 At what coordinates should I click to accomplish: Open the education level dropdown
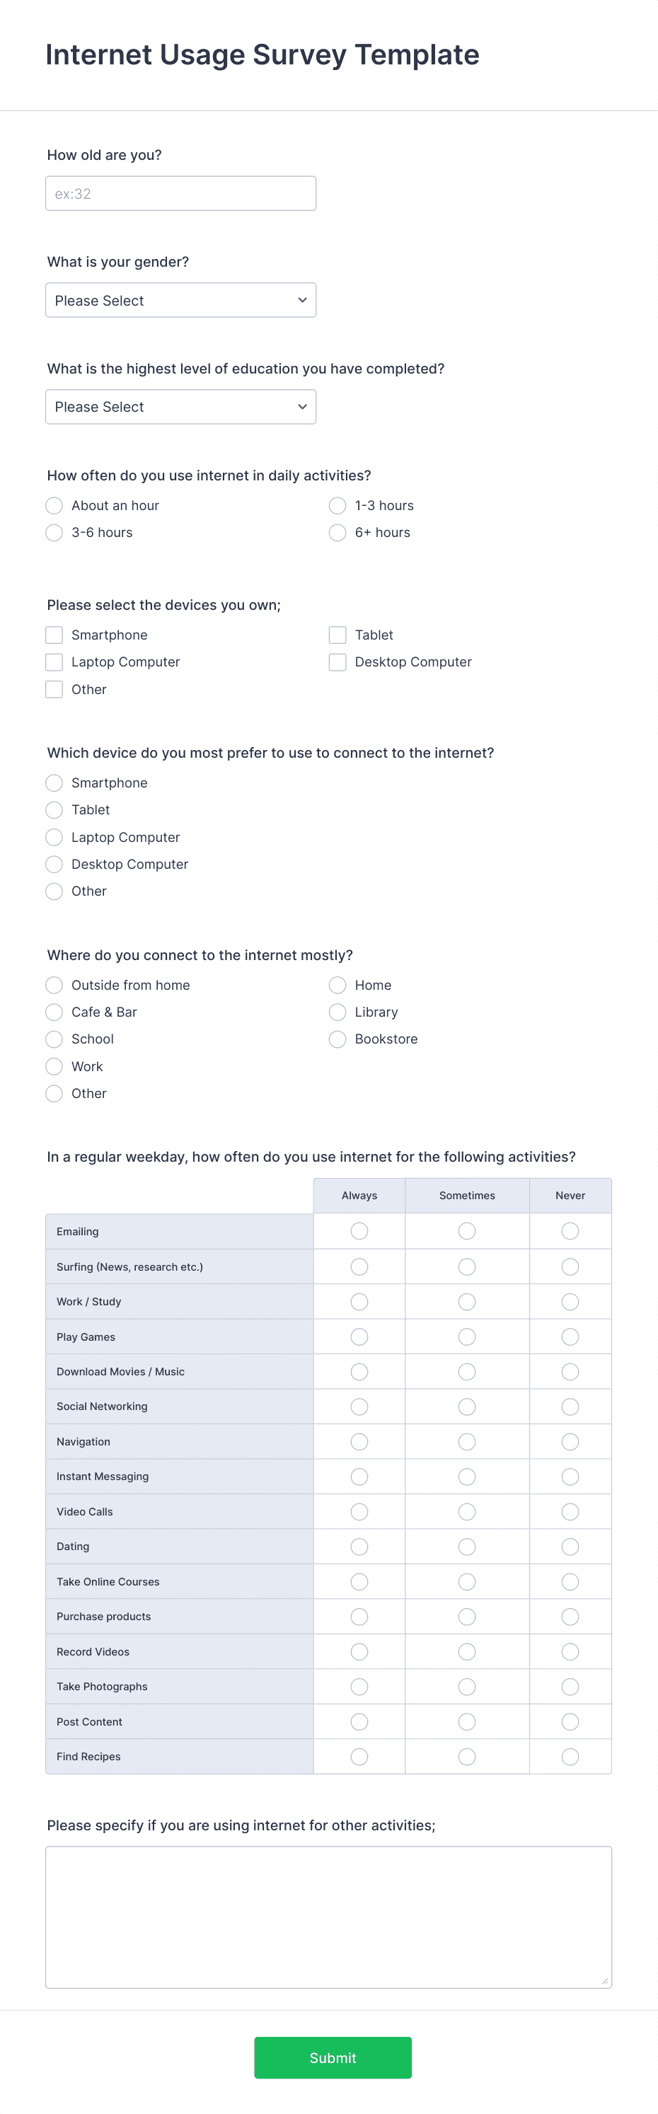pyautogui.click(x=180, y=406)
